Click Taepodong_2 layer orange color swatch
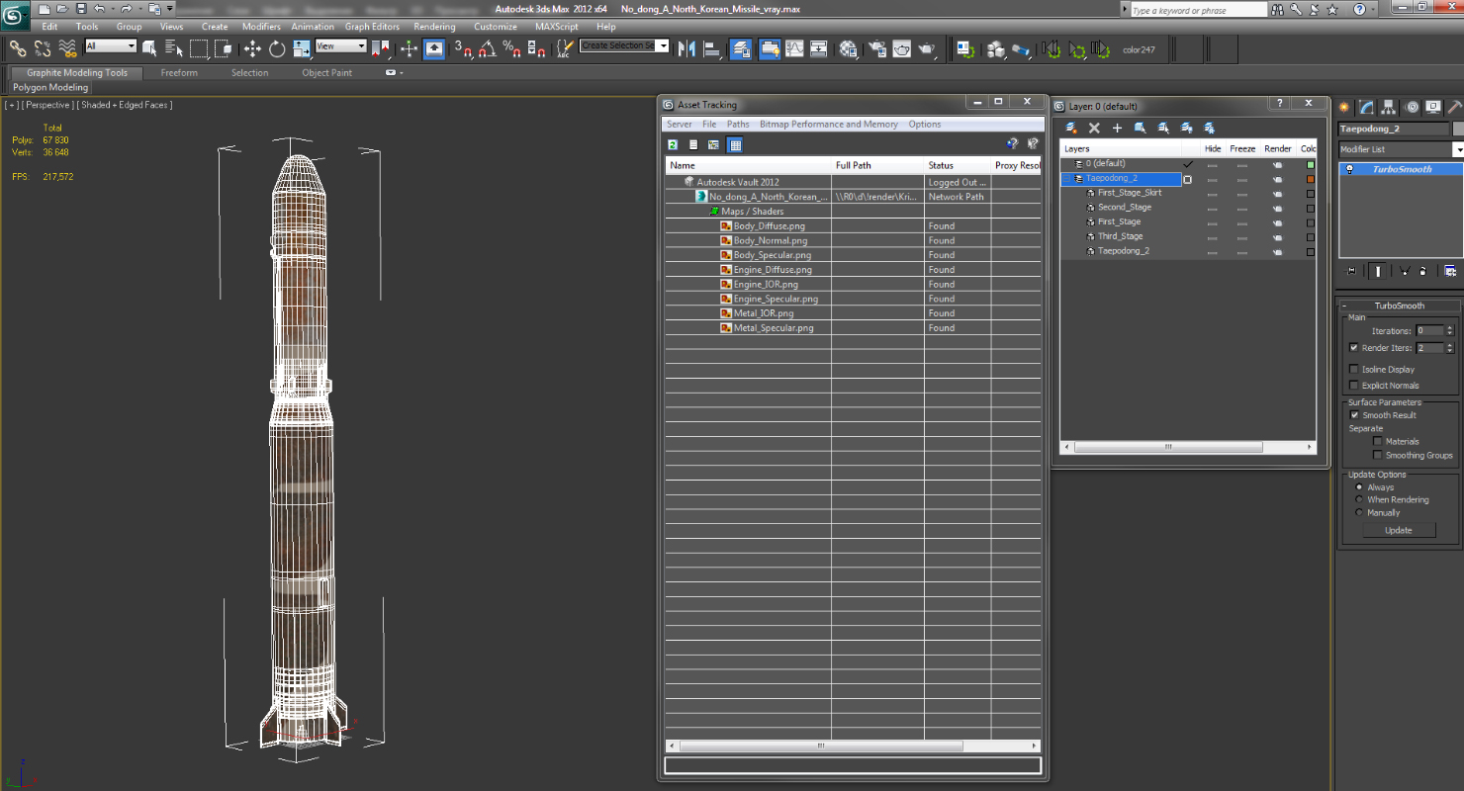 point(1311,179)
